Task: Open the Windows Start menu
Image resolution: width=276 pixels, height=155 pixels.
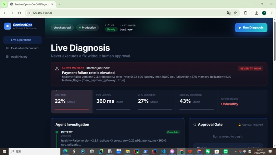Action: pos(4,151)
